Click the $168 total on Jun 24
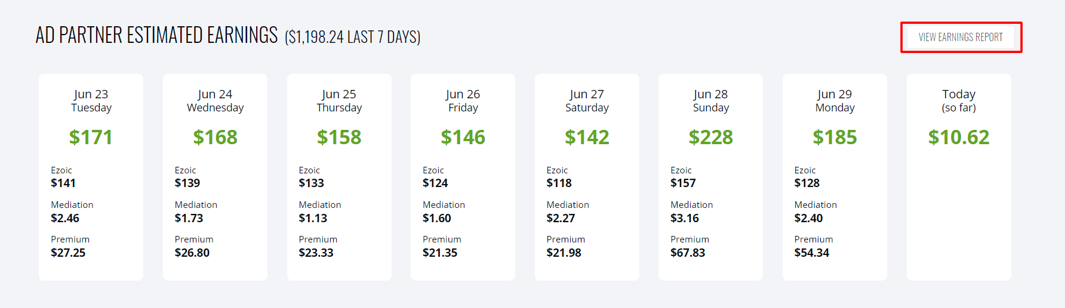The height and width of the screenshot is (308, 1065). point(215,138)
